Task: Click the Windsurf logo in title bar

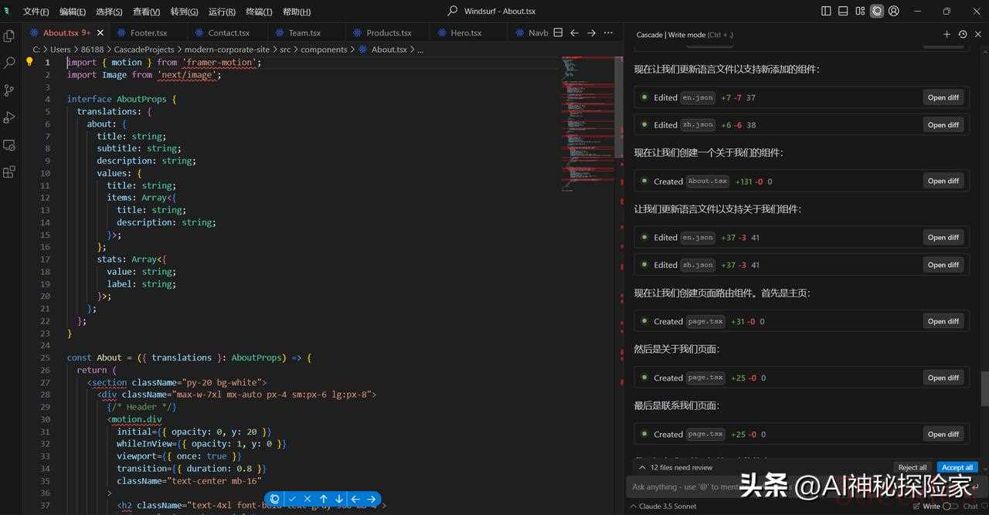Action: coord(7,11)
